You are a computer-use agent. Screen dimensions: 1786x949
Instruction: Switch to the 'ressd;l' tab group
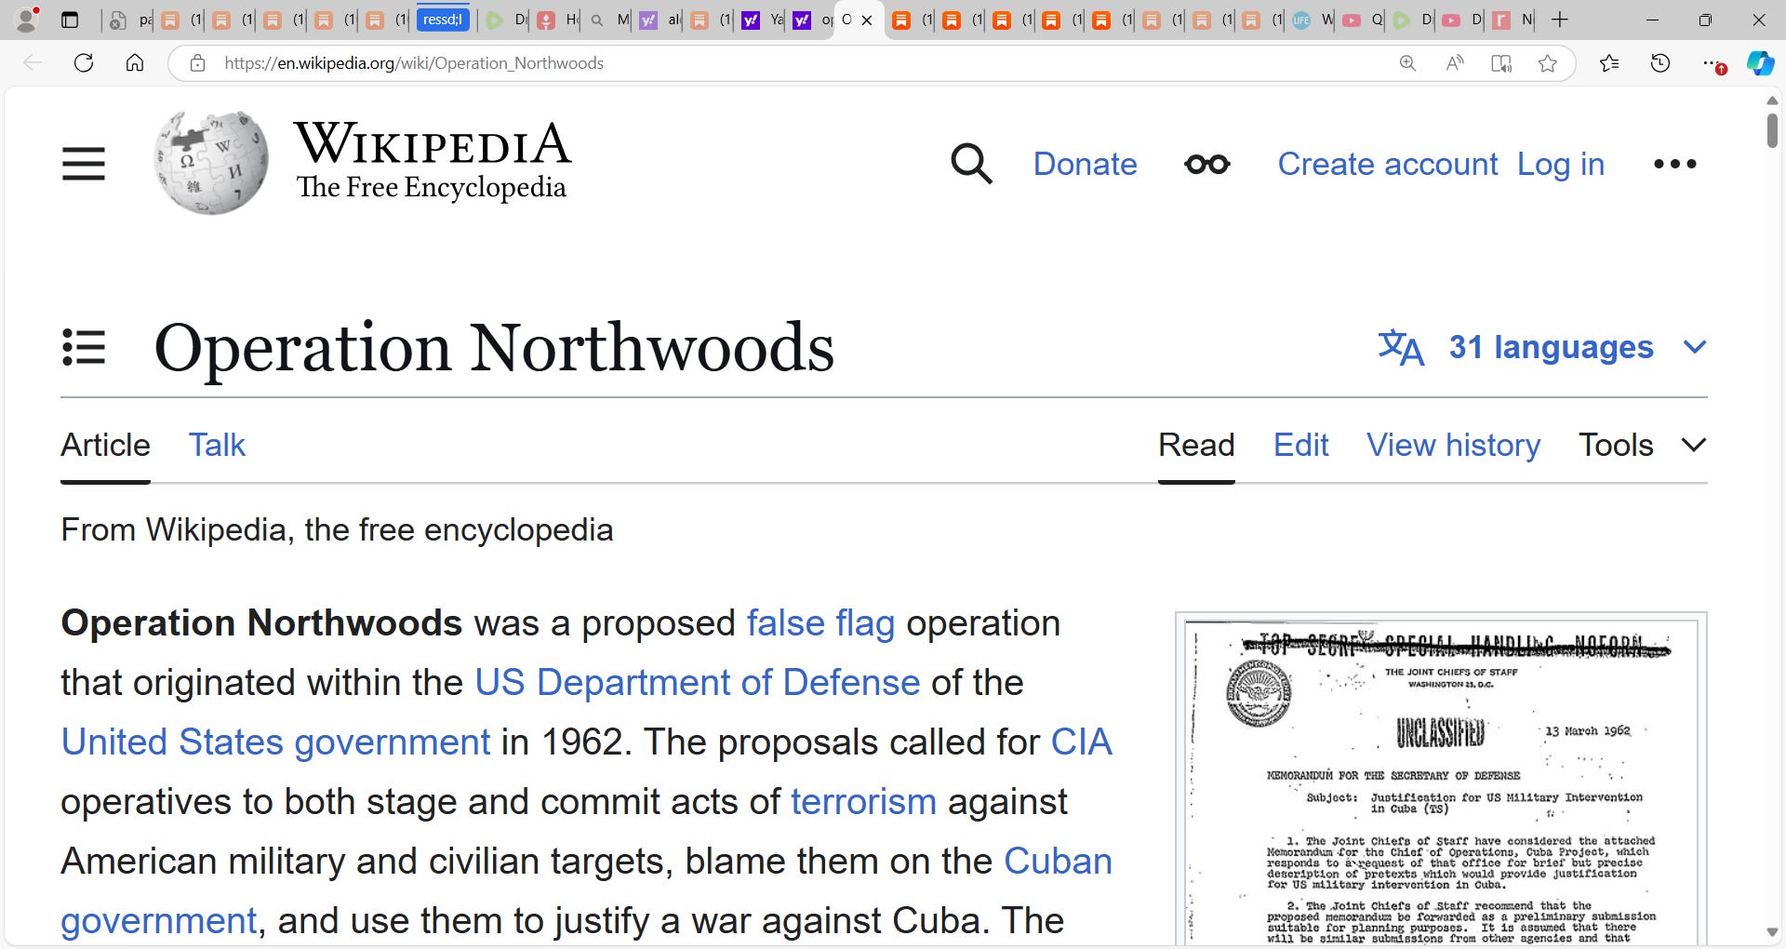coord(443,20)
